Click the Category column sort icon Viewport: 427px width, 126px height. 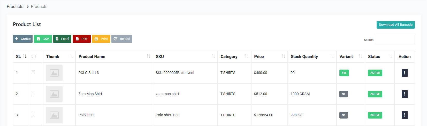[x=247, y=56]
